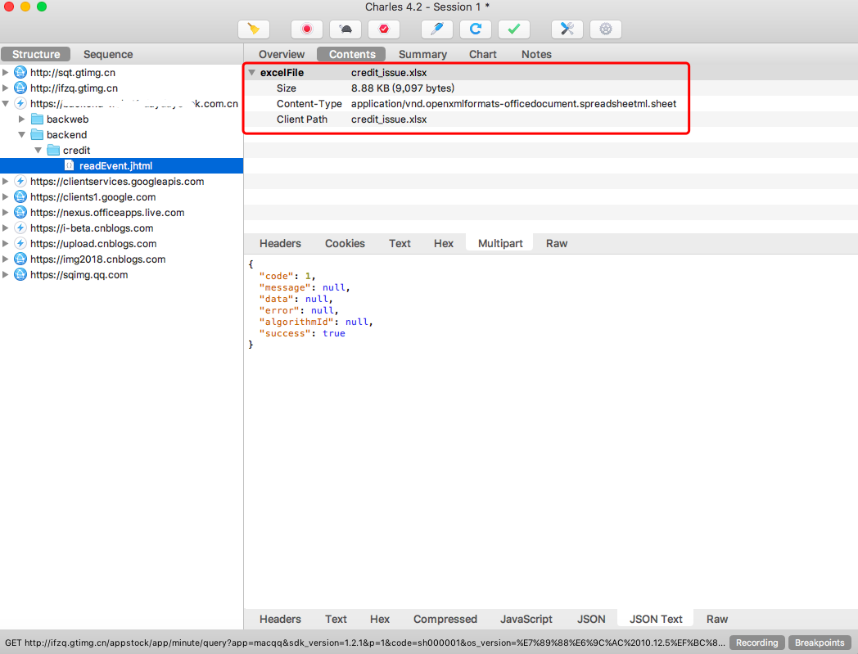The image size is (858, 654).
Task: Expand the backweb folder
Action: point(22,119)
